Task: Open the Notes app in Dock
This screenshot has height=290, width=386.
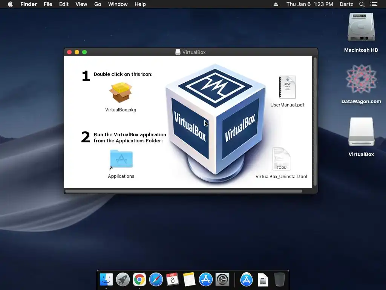Action: [189, 280]
